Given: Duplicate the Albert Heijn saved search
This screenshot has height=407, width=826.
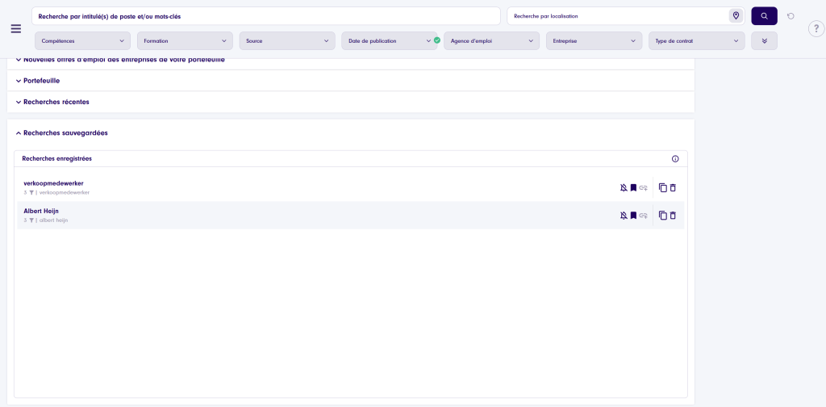Looking at the screenshot, I should coord(662,216).
